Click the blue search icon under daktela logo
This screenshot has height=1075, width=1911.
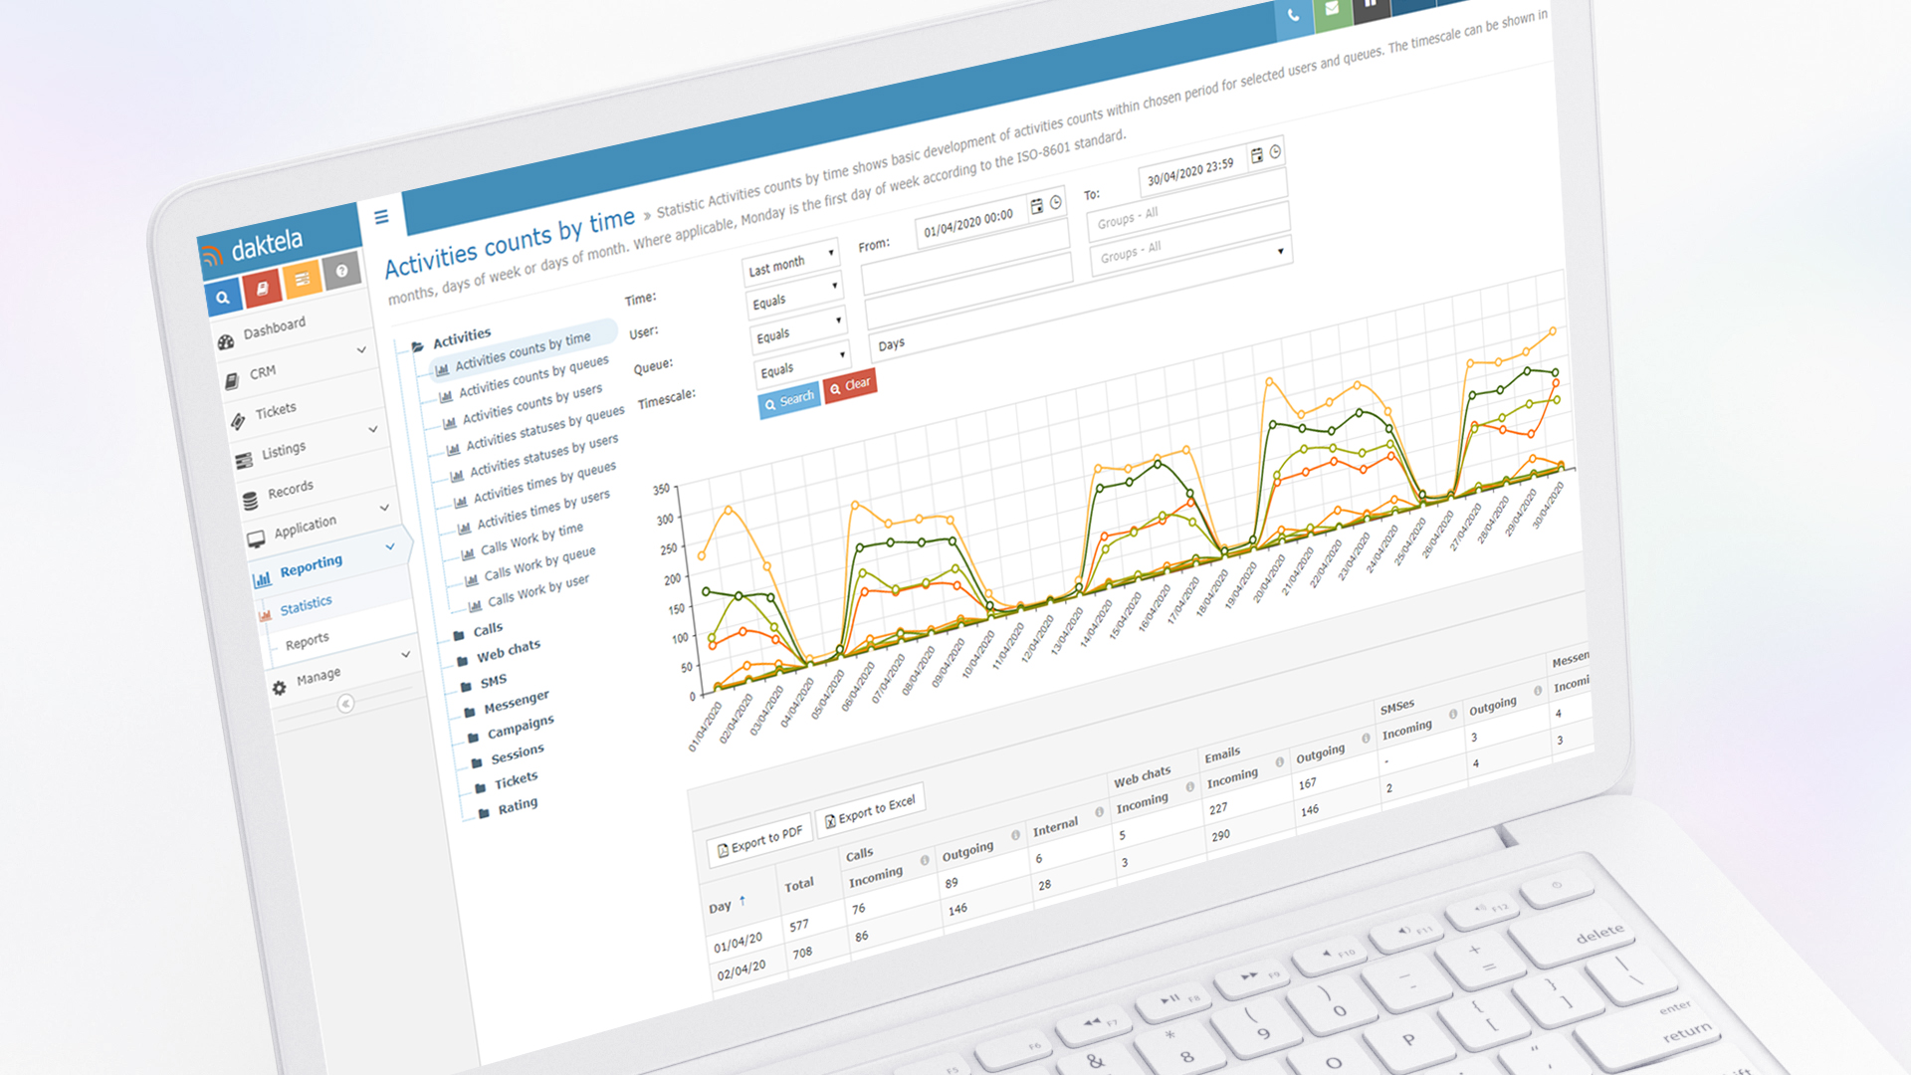click(x=223, y=298)
